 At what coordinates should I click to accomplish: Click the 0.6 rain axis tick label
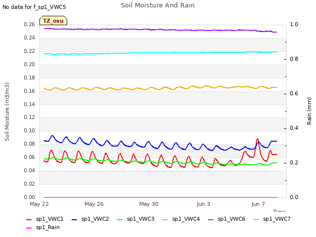[294, 93]
